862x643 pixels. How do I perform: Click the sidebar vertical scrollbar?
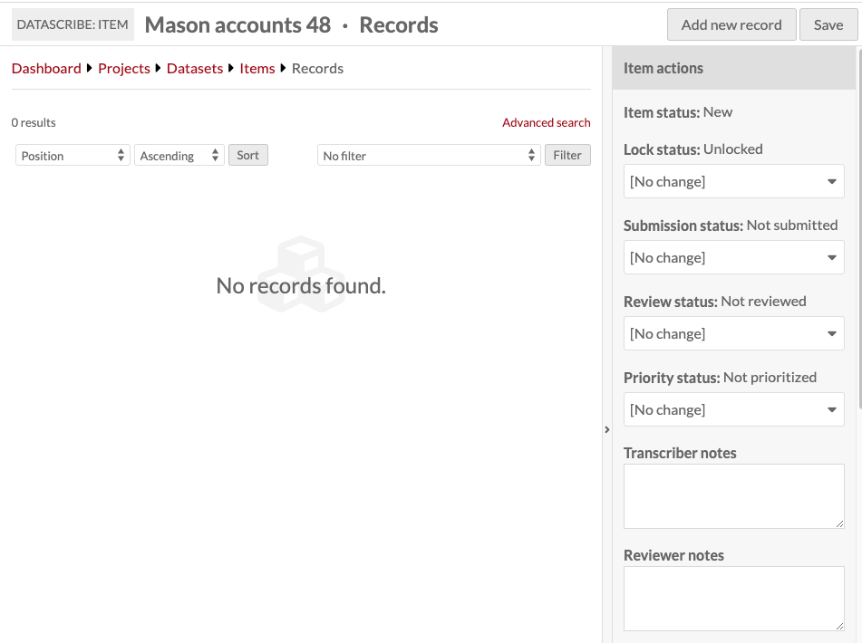859,228
